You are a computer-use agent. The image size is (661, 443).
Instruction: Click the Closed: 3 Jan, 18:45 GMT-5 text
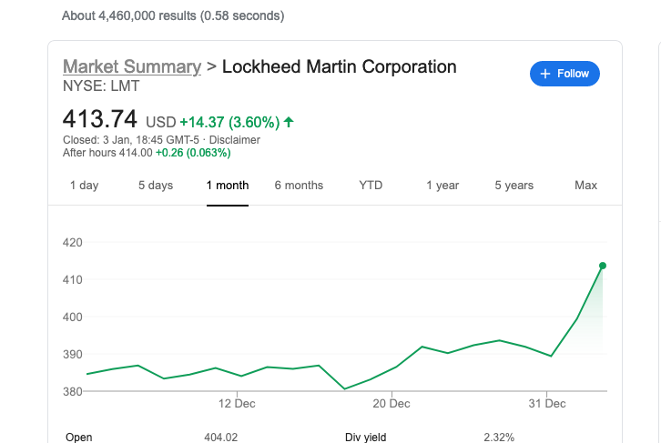[x=131, y=140]
